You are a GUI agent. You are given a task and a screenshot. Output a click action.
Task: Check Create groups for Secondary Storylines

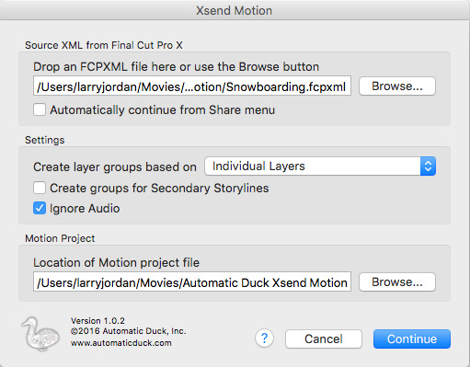click(40, 188)
